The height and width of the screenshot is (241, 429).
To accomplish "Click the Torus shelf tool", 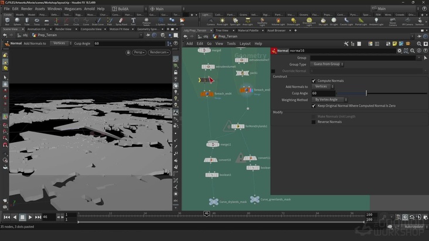I will pos(38,21).
